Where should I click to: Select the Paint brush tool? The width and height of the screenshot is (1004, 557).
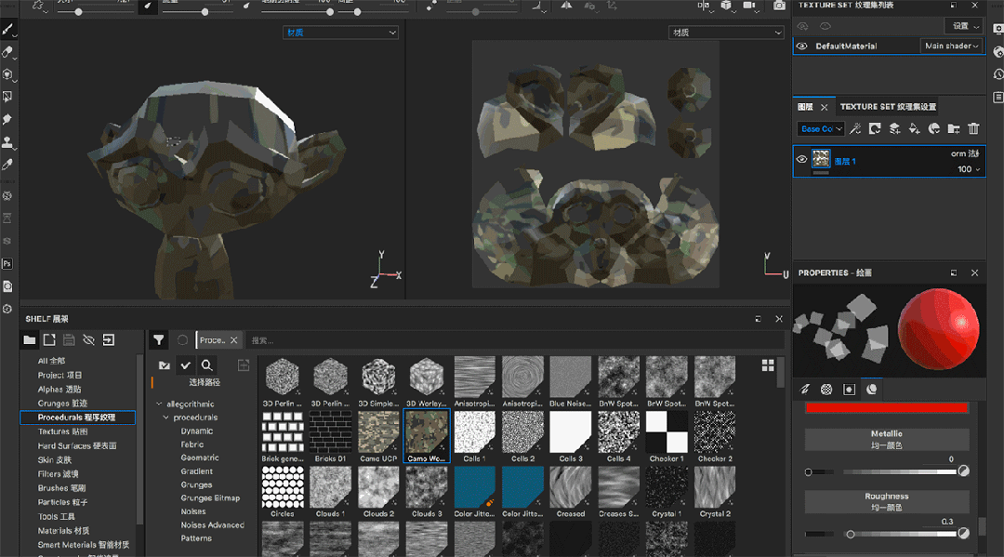pyautogui.click(x=7, y=30)
